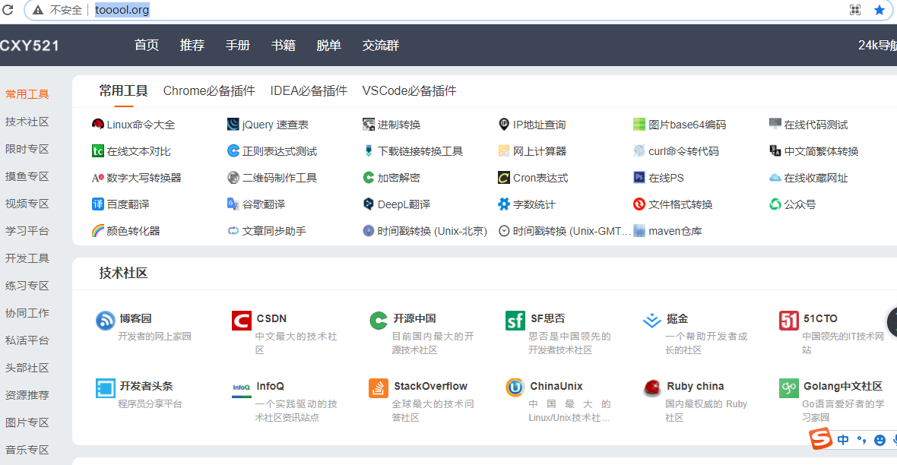Open the ChinaUnix community card
Viewport: 897px width, 465px height.
[x=559, y=400]
